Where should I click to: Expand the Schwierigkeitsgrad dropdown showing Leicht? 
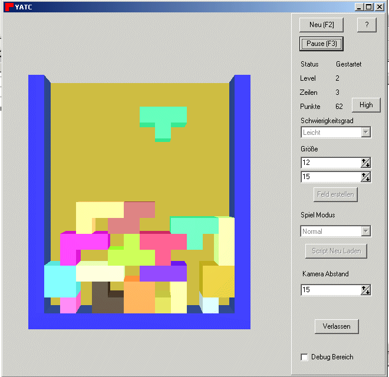[366, 133]
